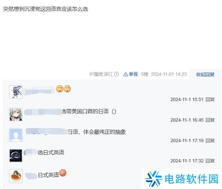Collapse replies with 收起回复
Screen dimensions: 222x189
(205, 74)
